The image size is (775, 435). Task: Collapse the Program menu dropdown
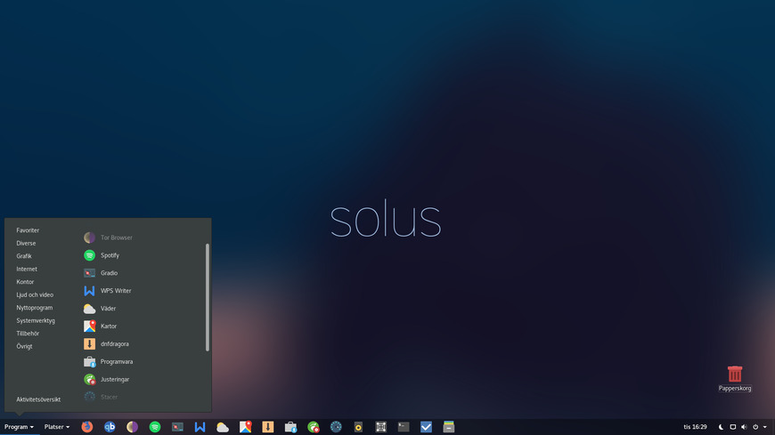click(x=19, y=427)
